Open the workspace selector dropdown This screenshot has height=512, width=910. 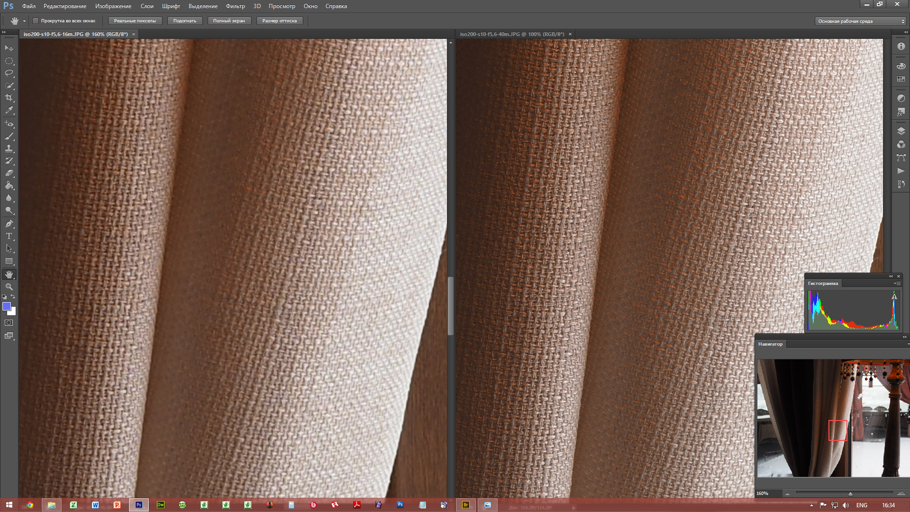pos(860,21)
